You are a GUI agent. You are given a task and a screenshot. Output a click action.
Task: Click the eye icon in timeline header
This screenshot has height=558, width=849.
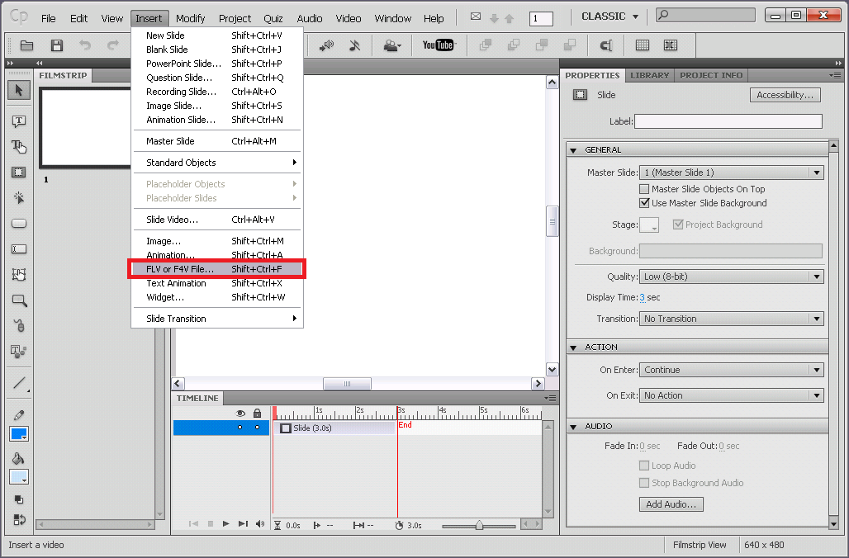click(240, 413)
